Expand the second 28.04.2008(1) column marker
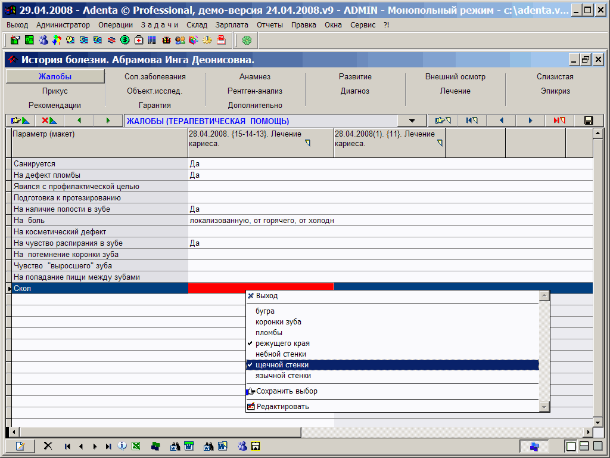 click(440, 143)
